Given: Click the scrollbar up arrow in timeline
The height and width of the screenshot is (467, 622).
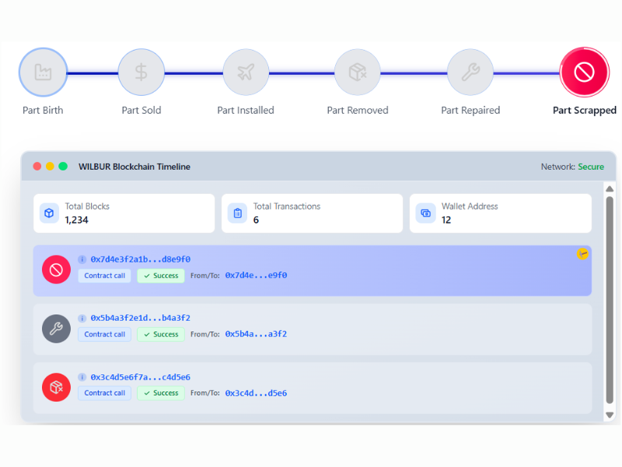Looking at the screenshot, I should [x=610, y=189].
